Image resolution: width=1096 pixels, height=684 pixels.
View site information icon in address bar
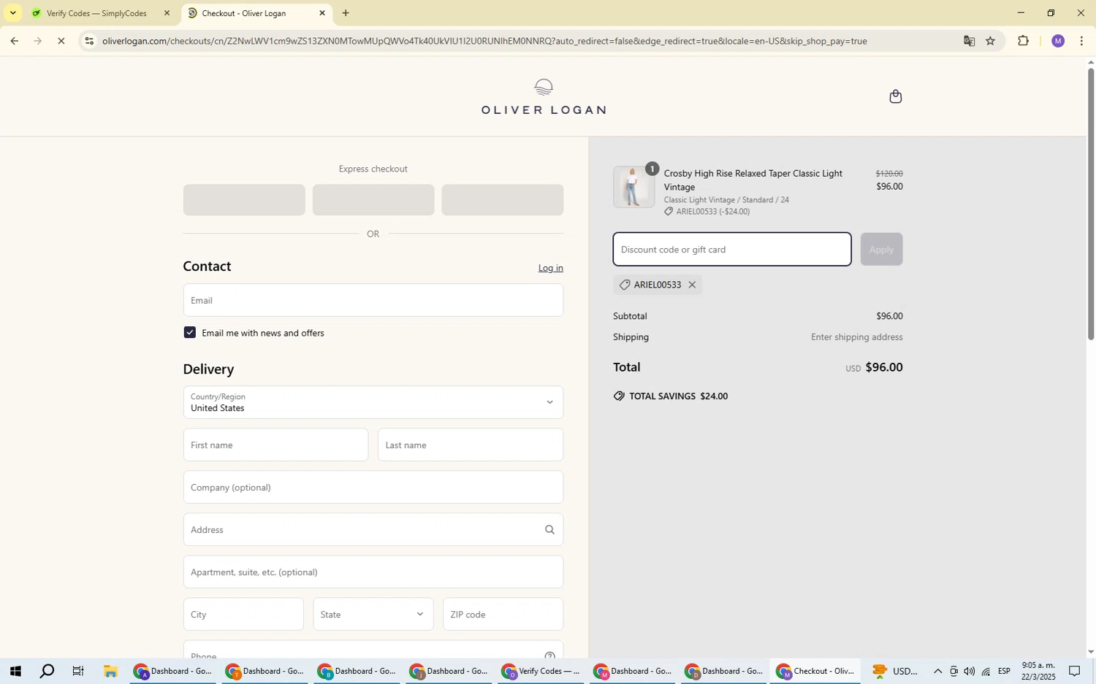tap(89, 41)
